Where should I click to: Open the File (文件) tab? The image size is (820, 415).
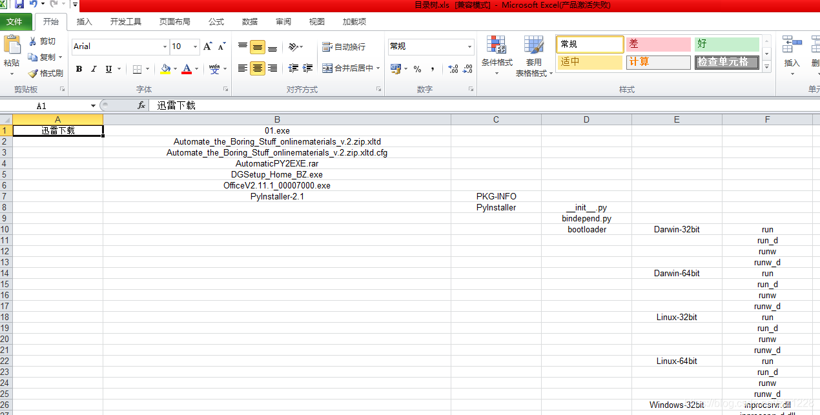pos(14,22)
